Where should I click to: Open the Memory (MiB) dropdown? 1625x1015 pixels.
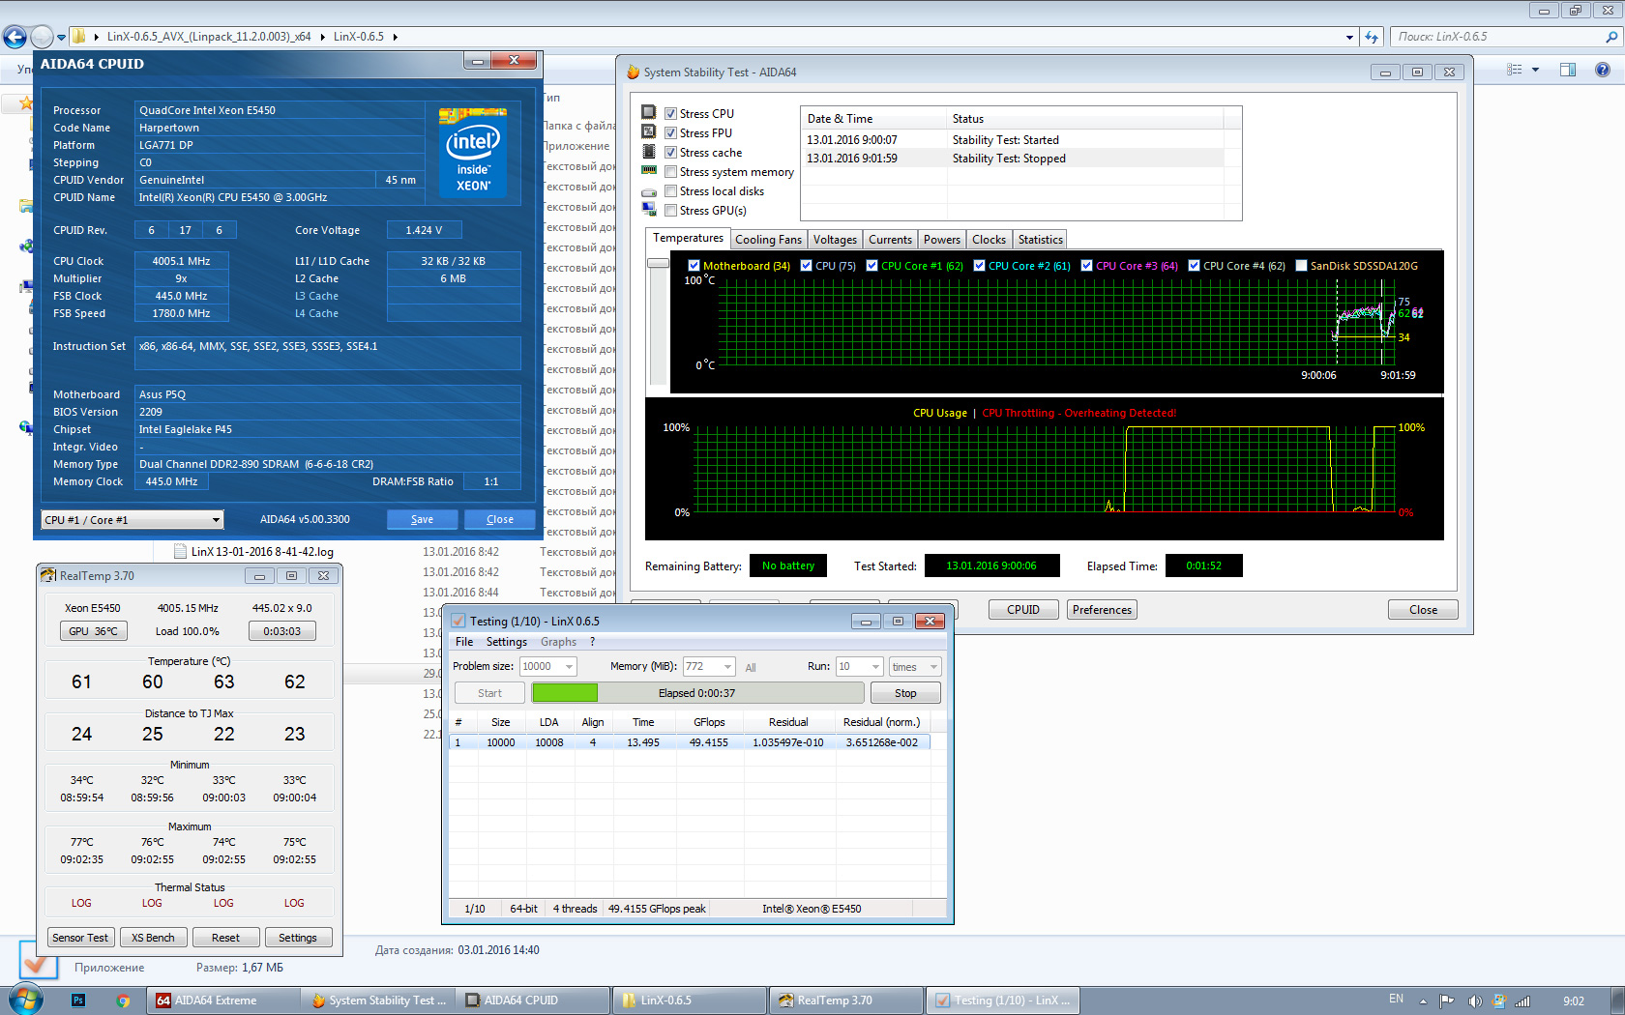(x=726, y=667)
